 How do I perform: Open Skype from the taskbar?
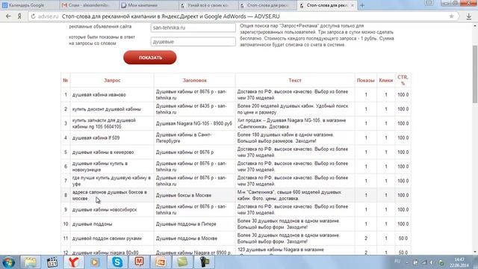click(x=117, y=262)
